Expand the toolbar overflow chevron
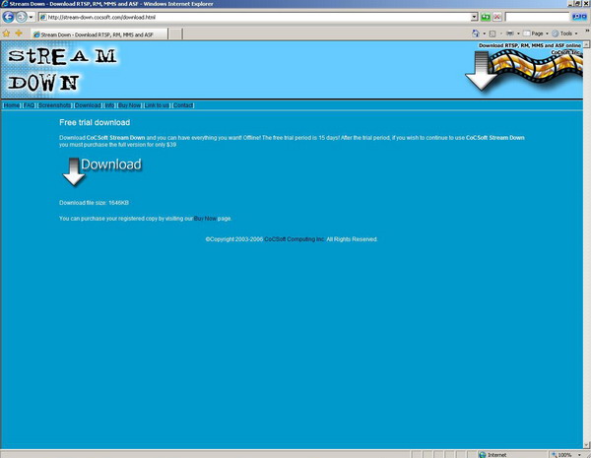 587,31
